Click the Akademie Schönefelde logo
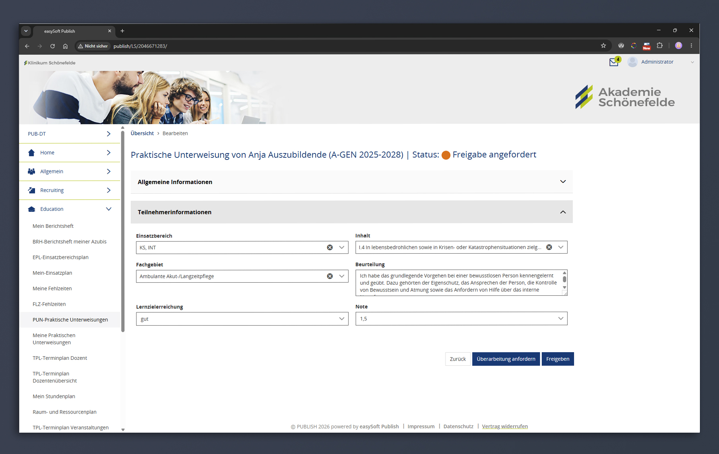Image resolution: width=719 pixels, height=454 pixels. [625, 97]
